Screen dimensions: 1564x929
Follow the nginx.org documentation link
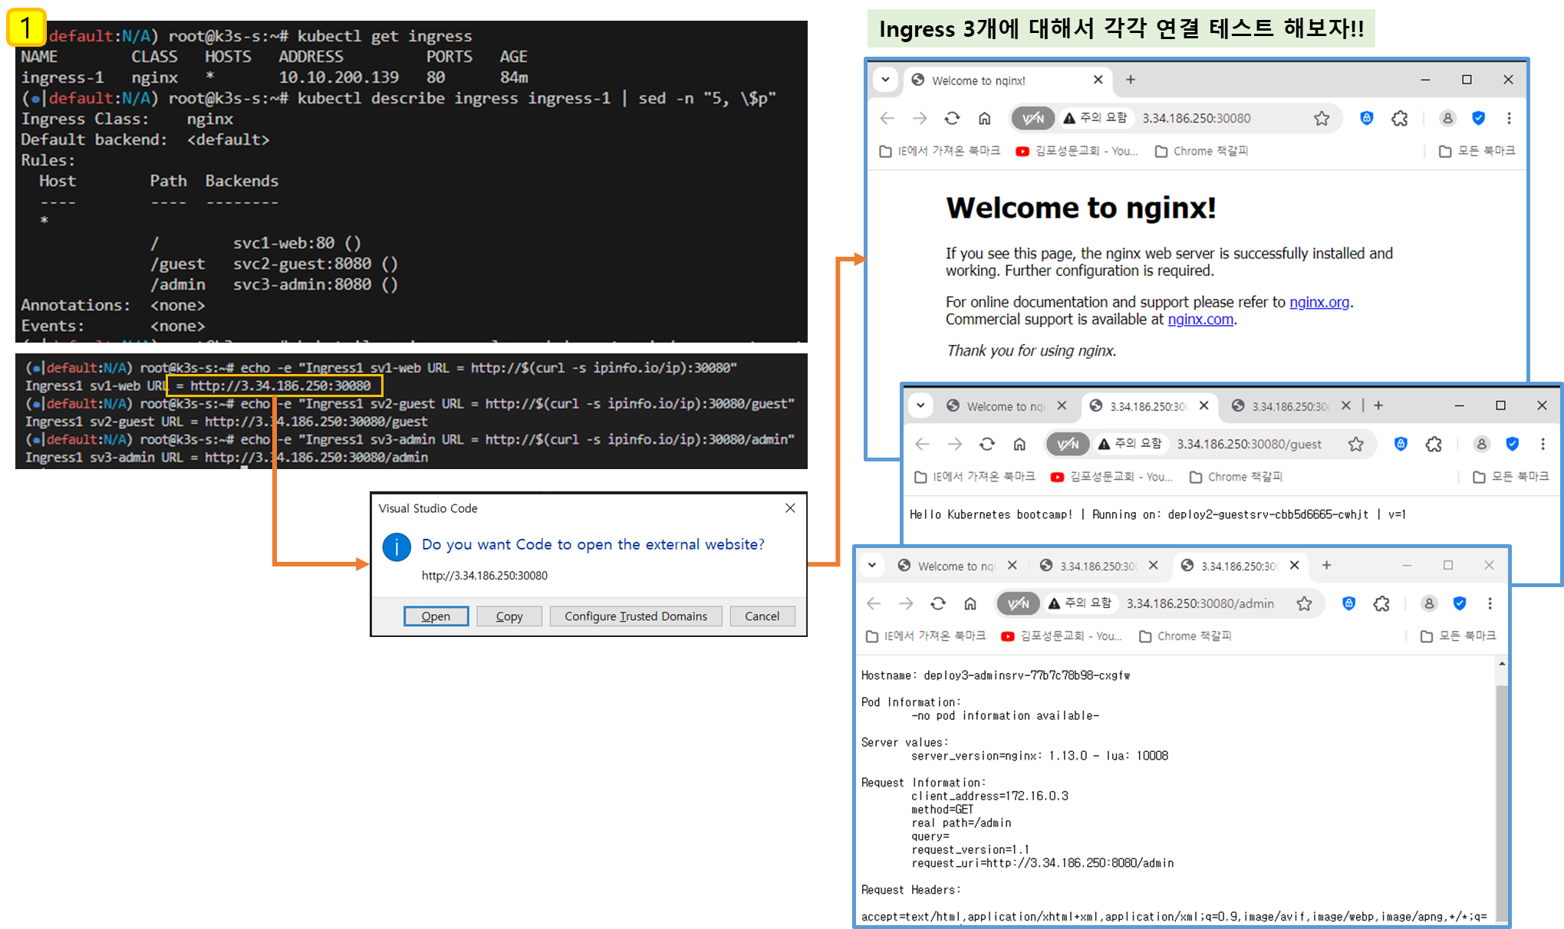pyautogui.click(x=1319, y=302)
